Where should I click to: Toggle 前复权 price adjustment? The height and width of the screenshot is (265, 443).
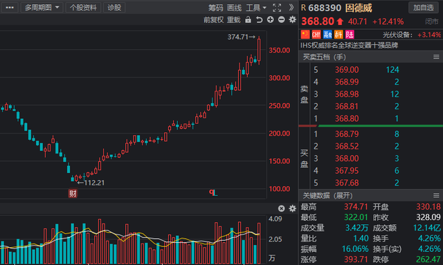214,20
